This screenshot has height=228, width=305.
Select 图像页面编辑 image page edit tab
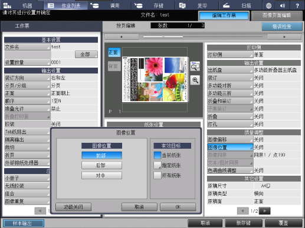(x=277, y=16)
